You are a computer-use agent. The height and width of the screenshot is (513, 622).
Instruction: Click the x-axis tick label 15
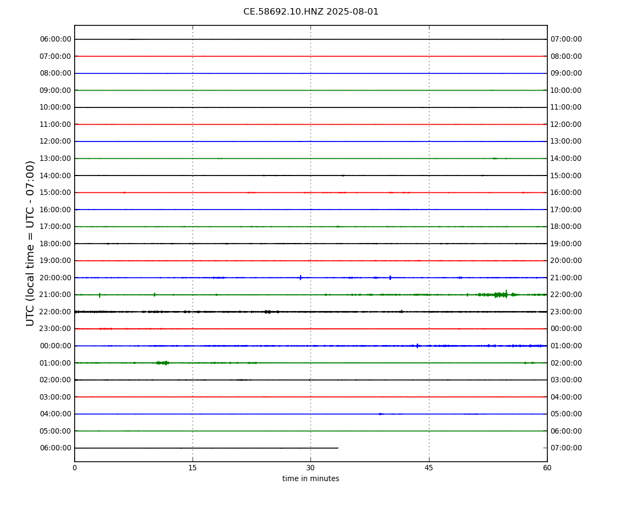[193, 468]
